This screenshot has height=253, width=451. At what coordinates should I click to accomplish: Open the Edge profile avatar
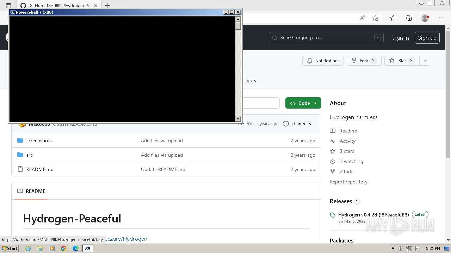tap(425, 18)
